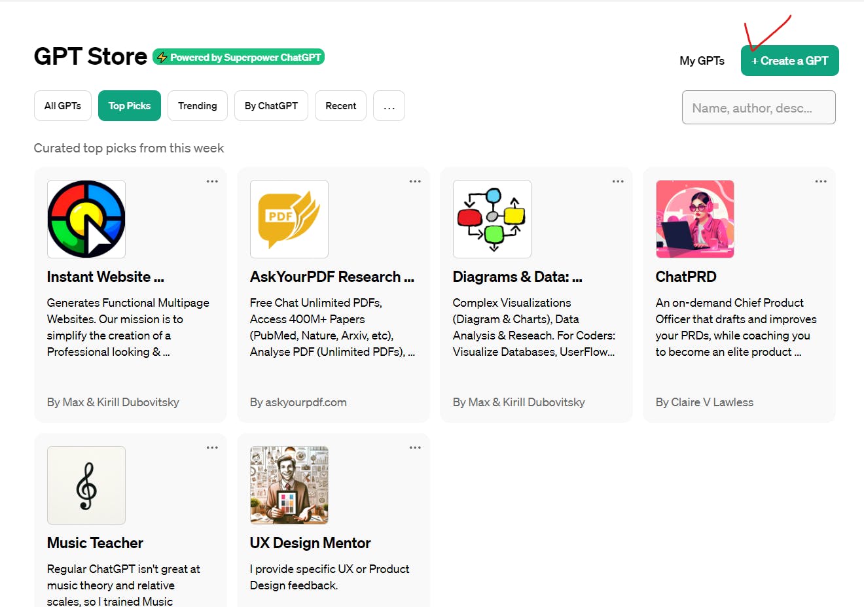This screenshot has height=607, width=864.
Task: Open the Diagrams & Data title
Action: point(517,277)
